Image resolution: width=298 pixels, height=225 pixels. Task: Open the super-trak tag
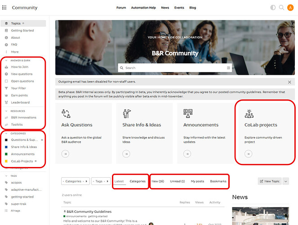pyautogui.click(x=18, y=204)
